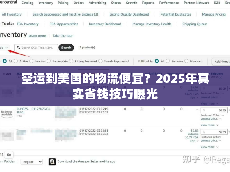Open the Growth menu

[131, 3]
